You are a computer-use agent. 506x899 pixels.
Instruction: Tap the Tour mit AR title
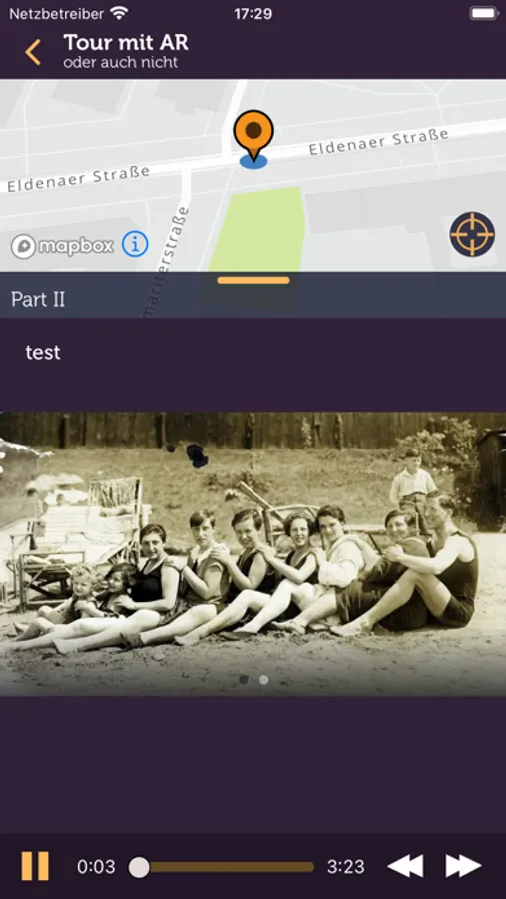coord(126,42)
